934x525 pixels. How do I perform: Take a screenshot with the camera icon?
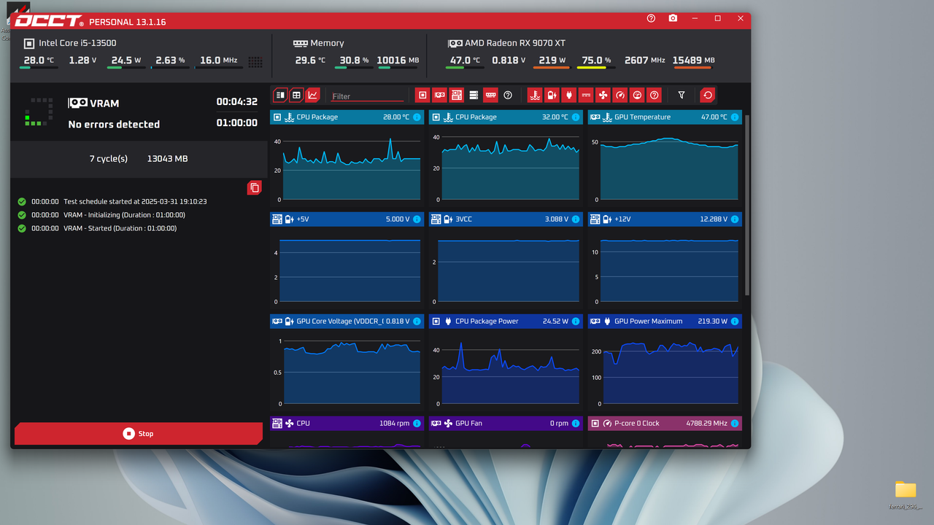point(674,18)
